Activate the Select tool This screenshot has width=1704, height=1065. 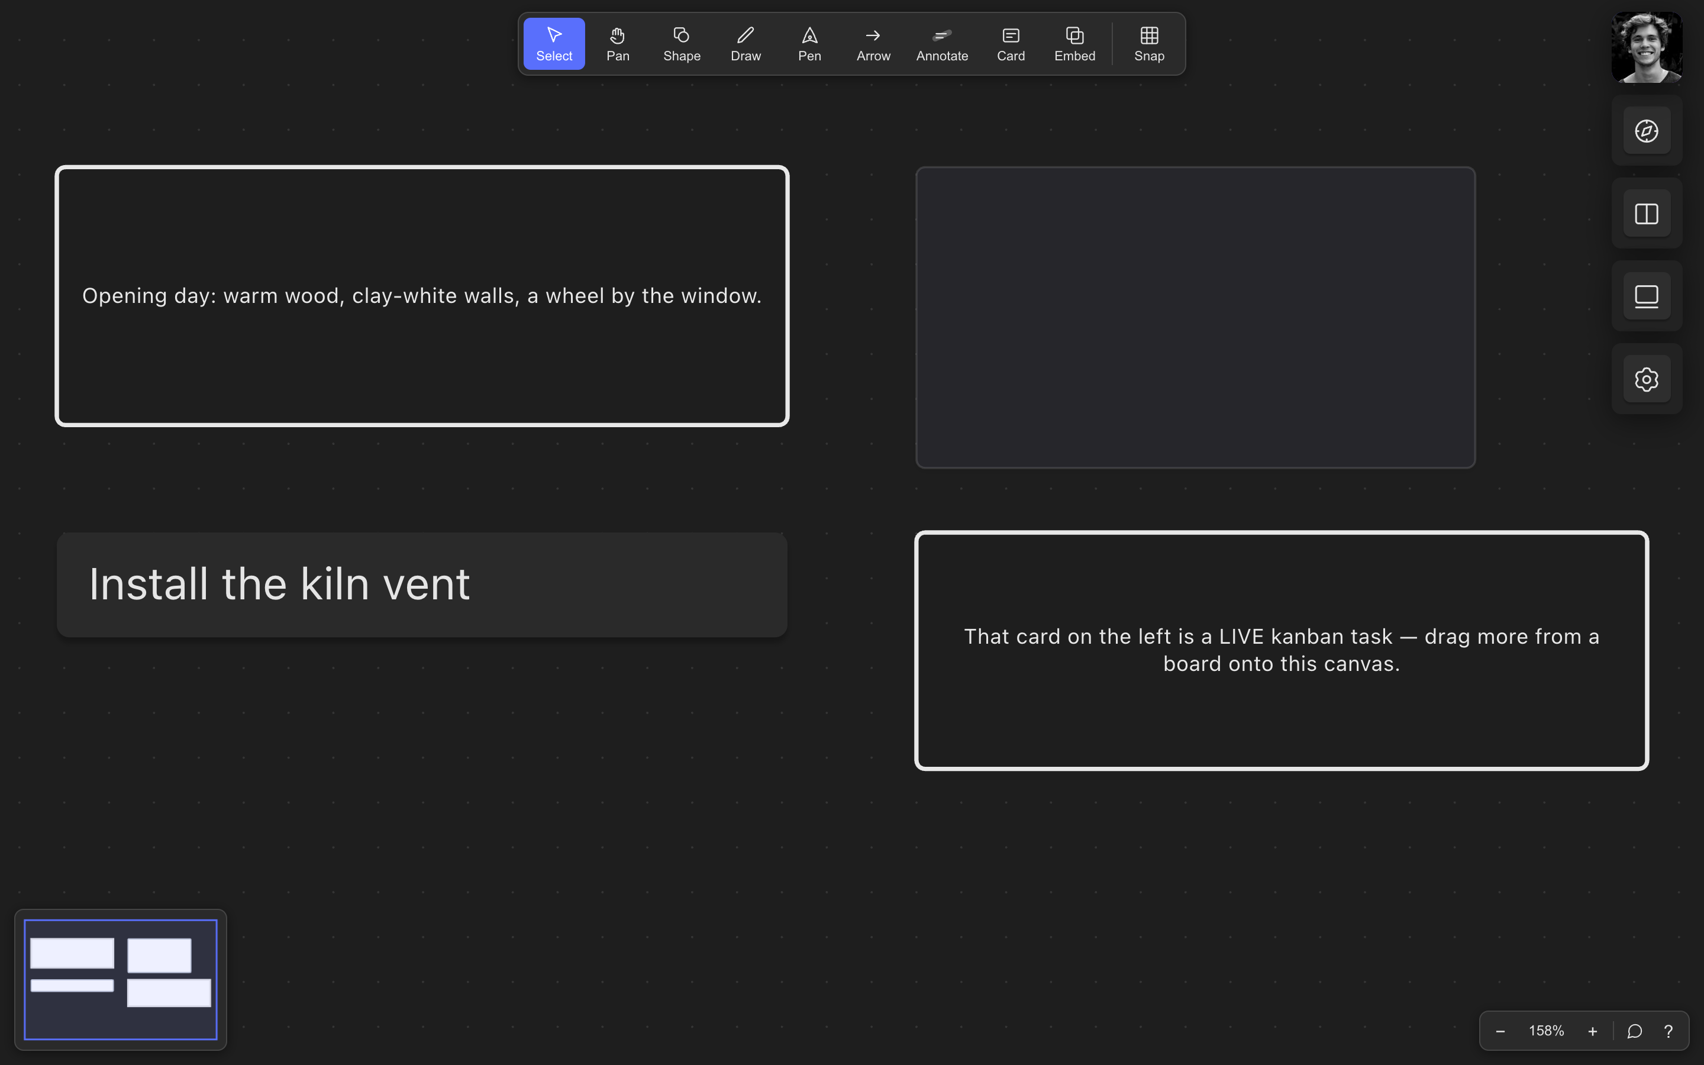(x=553, y=44)
